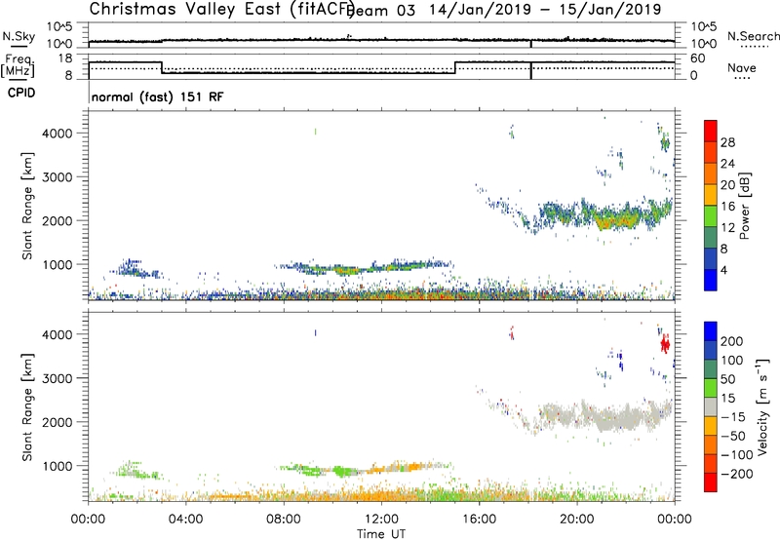780x540 pixels.
Task: Click the 'Velocity [m s⁻¹]' colorbar label
Action: point(761,406)
